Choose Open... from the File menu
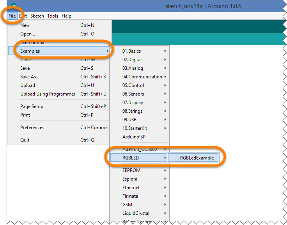 [59, 34]
